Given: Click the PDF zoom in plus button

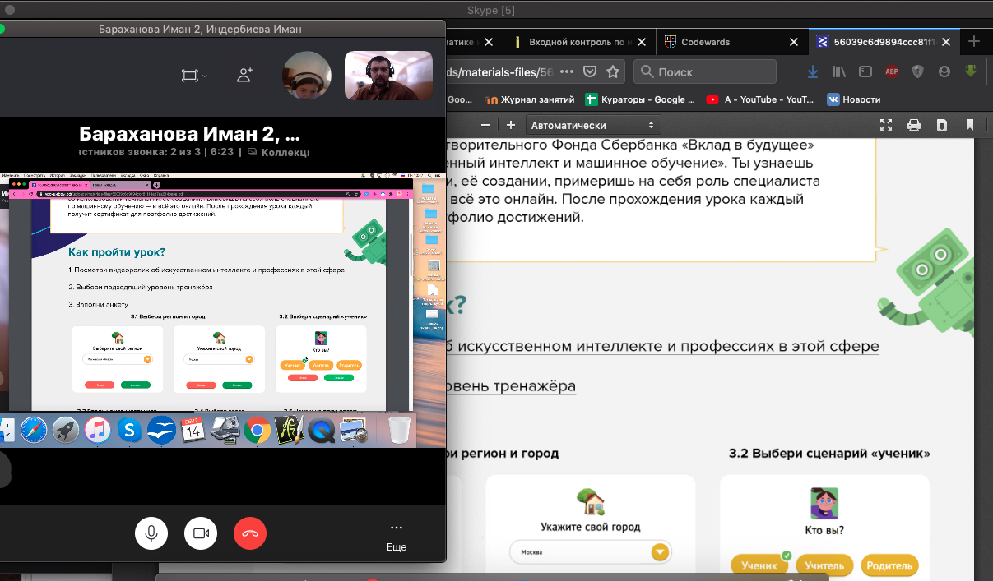Looking at the screenshot, I should (511, 125).
